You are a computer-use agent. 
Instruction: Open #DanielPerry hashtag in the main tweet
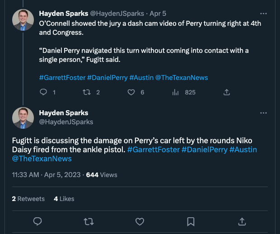204,150
